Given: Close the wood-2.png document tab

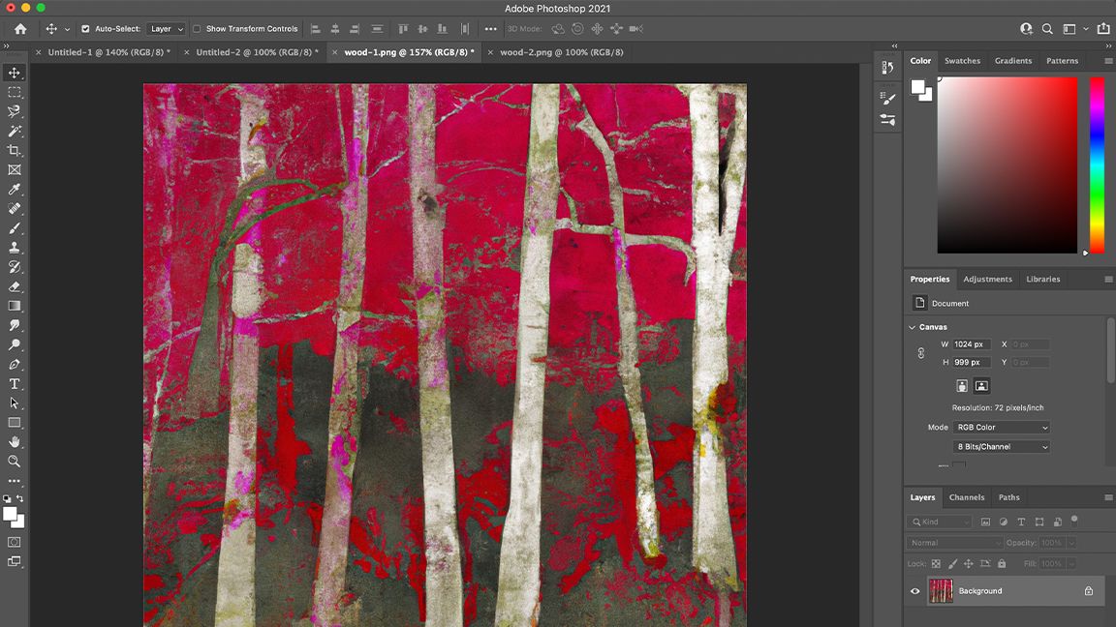Looking at the screenshot, I should pos(491,51).
